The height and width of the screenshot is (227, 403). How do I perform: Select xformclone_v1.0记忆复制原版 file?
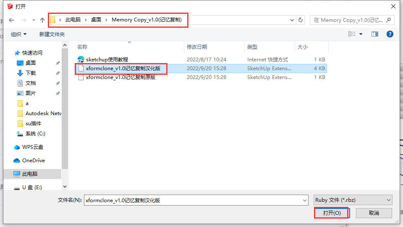(120, 77)
